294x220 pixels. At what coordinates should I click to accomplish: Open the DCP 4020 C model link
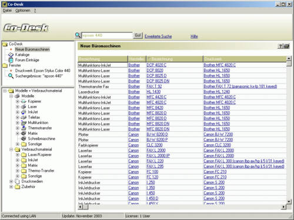tap(156, 65)
